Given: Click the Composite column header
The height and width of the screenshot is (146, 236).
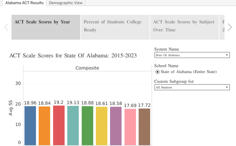Looking at the screenshot, I should pos(87,68).
